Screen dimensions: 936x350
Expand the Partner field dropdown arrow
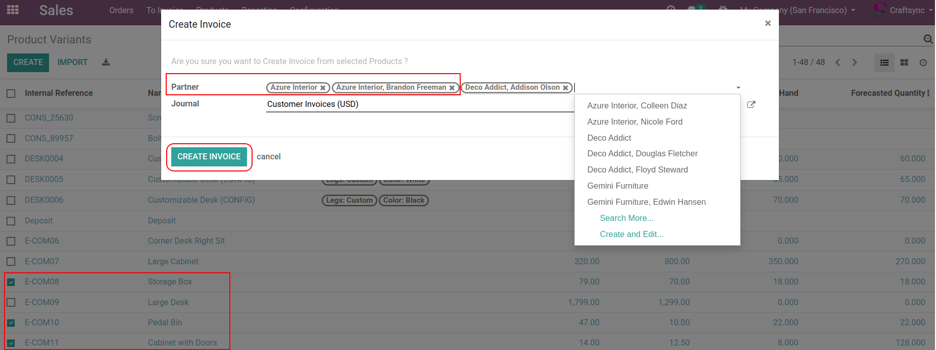[738, 88]
